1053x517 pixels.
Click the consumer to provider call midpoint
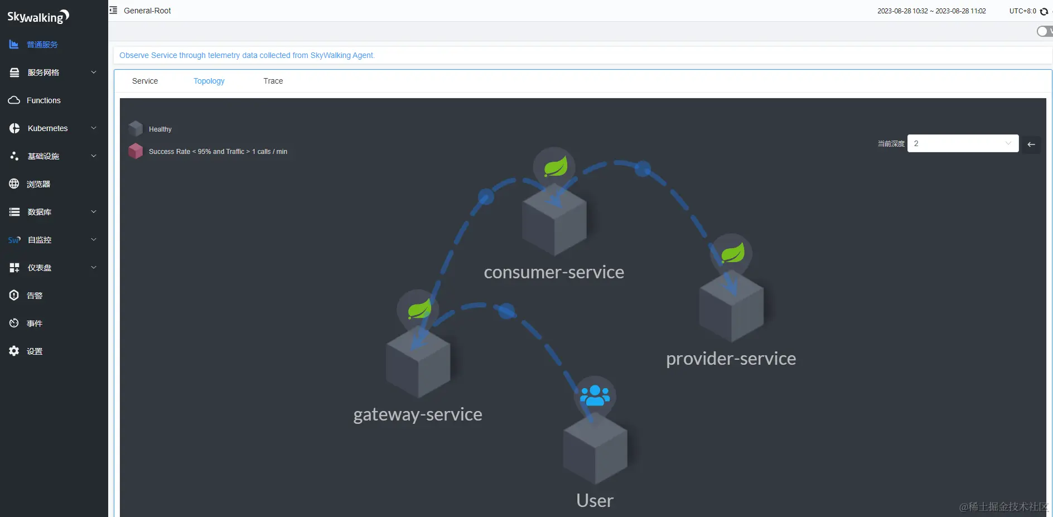[x=643, y=168]
